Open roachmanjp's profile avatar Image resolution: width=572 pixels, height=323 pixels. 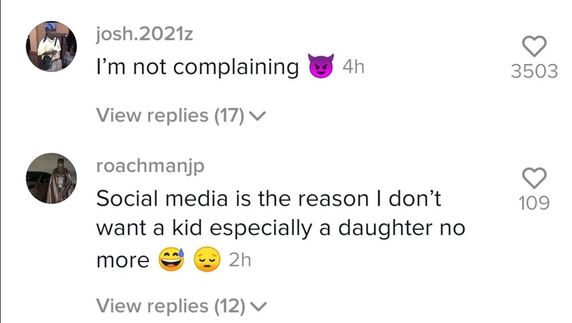tap(51, 179)
